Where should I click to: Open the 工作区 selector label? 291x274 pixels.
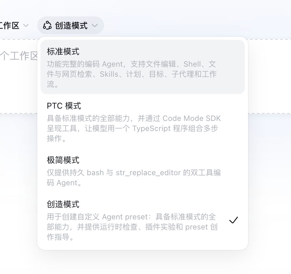click(9, 26)
